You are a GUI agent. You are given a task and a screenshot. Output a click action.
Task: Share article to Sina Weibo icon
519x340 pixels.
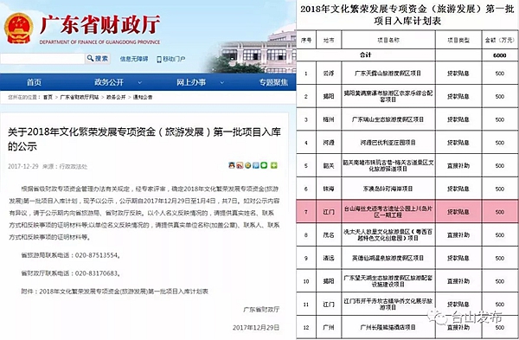pyautogui.click(x=240, y=165)
